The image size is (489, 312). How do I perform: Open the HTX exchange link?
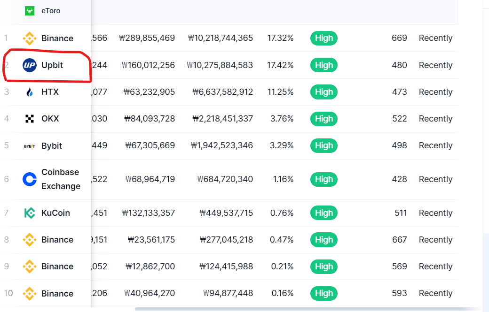click(50, 92)
